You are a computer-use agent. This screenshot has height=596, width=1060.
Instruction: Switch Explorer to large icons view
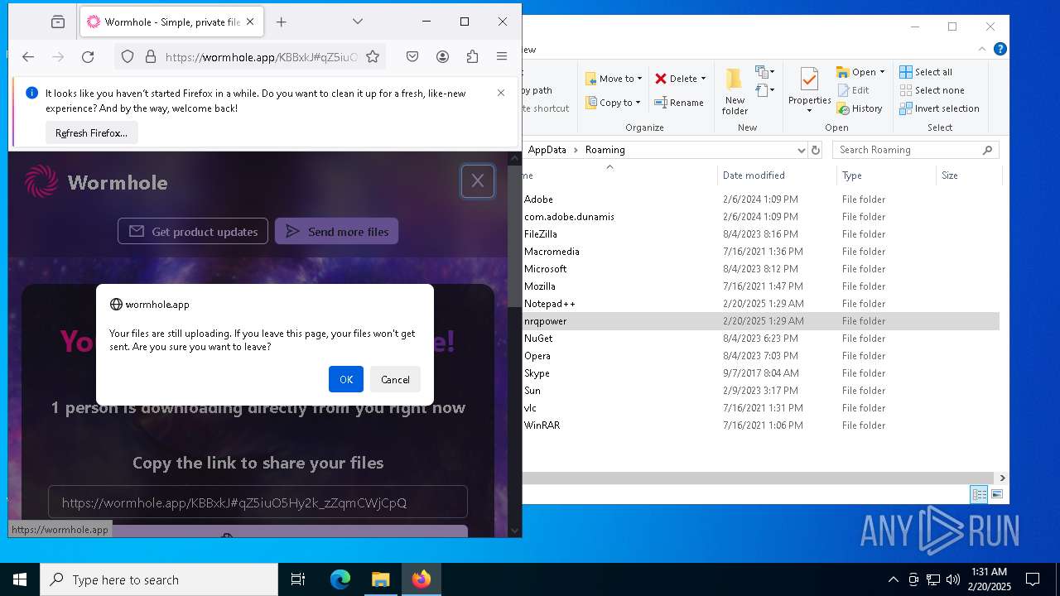click(x=997, y=494)
